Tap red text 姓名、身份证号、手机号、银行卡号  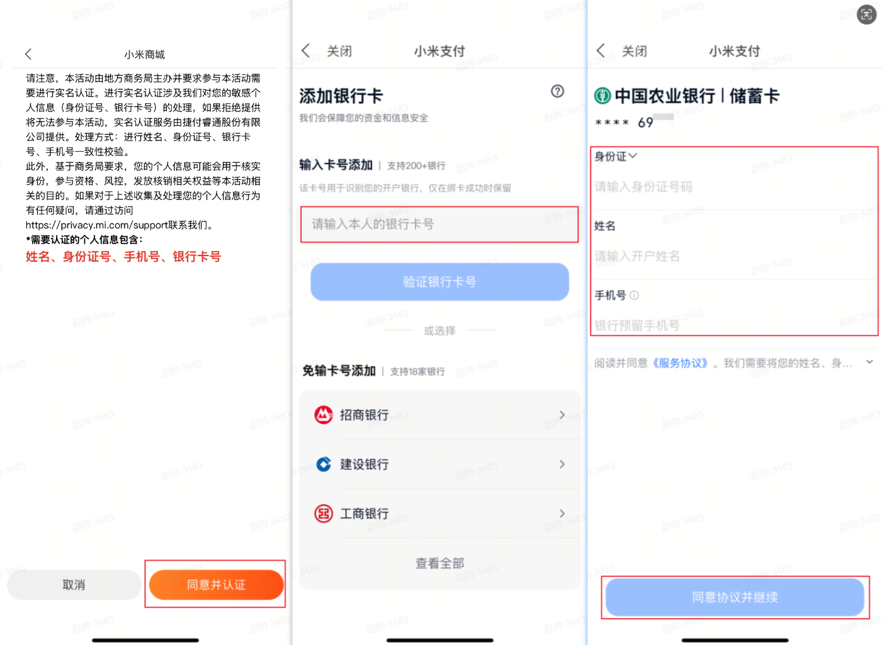coord(123,257)
